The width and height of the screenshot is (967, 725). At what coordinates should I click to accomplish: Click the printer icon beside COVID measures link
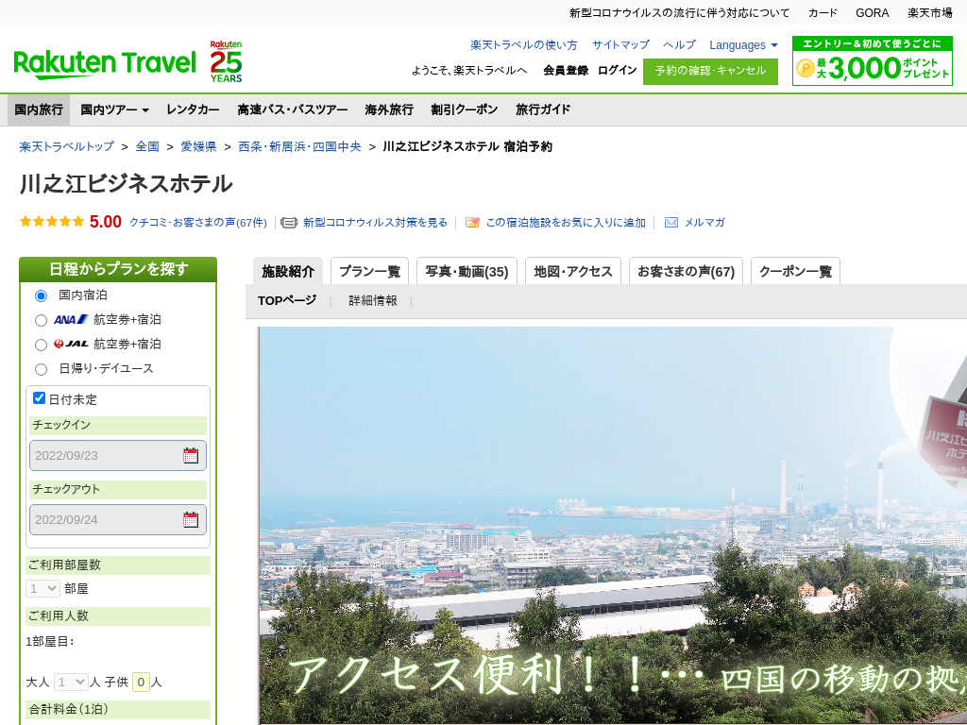289,223
